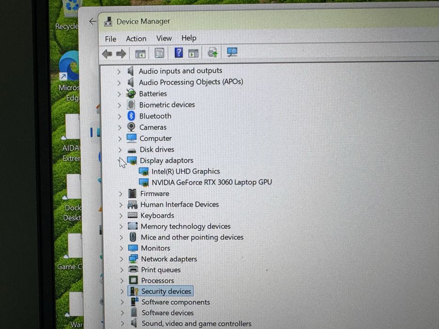439x329 pixels.
Task: Click the Computer monitor icon
Action: coord(131,138)
